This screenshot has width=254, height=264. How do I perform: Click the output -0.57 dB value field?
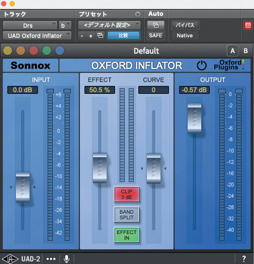pyautogui.click(x=194, y=90)
